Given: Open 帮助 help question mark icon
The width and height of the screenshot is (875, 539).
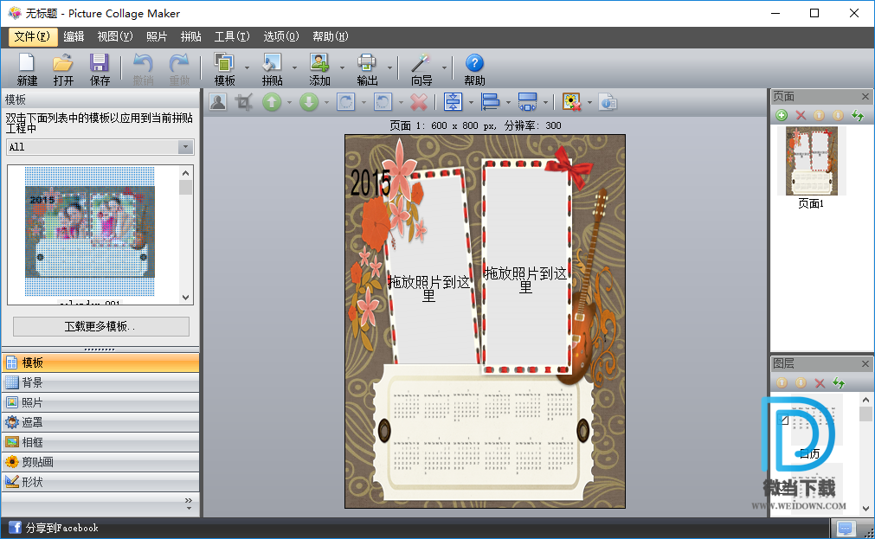Looking at the screenshot, I should [x=474, y=69].
